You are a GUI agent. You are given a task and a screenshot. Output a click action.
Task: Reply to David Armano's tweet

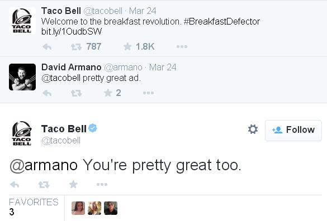point(47,93)
